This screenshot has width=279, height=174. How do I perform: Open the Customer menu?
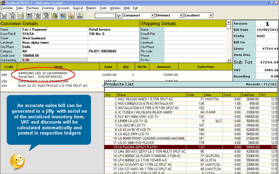(x=7, y=8)
